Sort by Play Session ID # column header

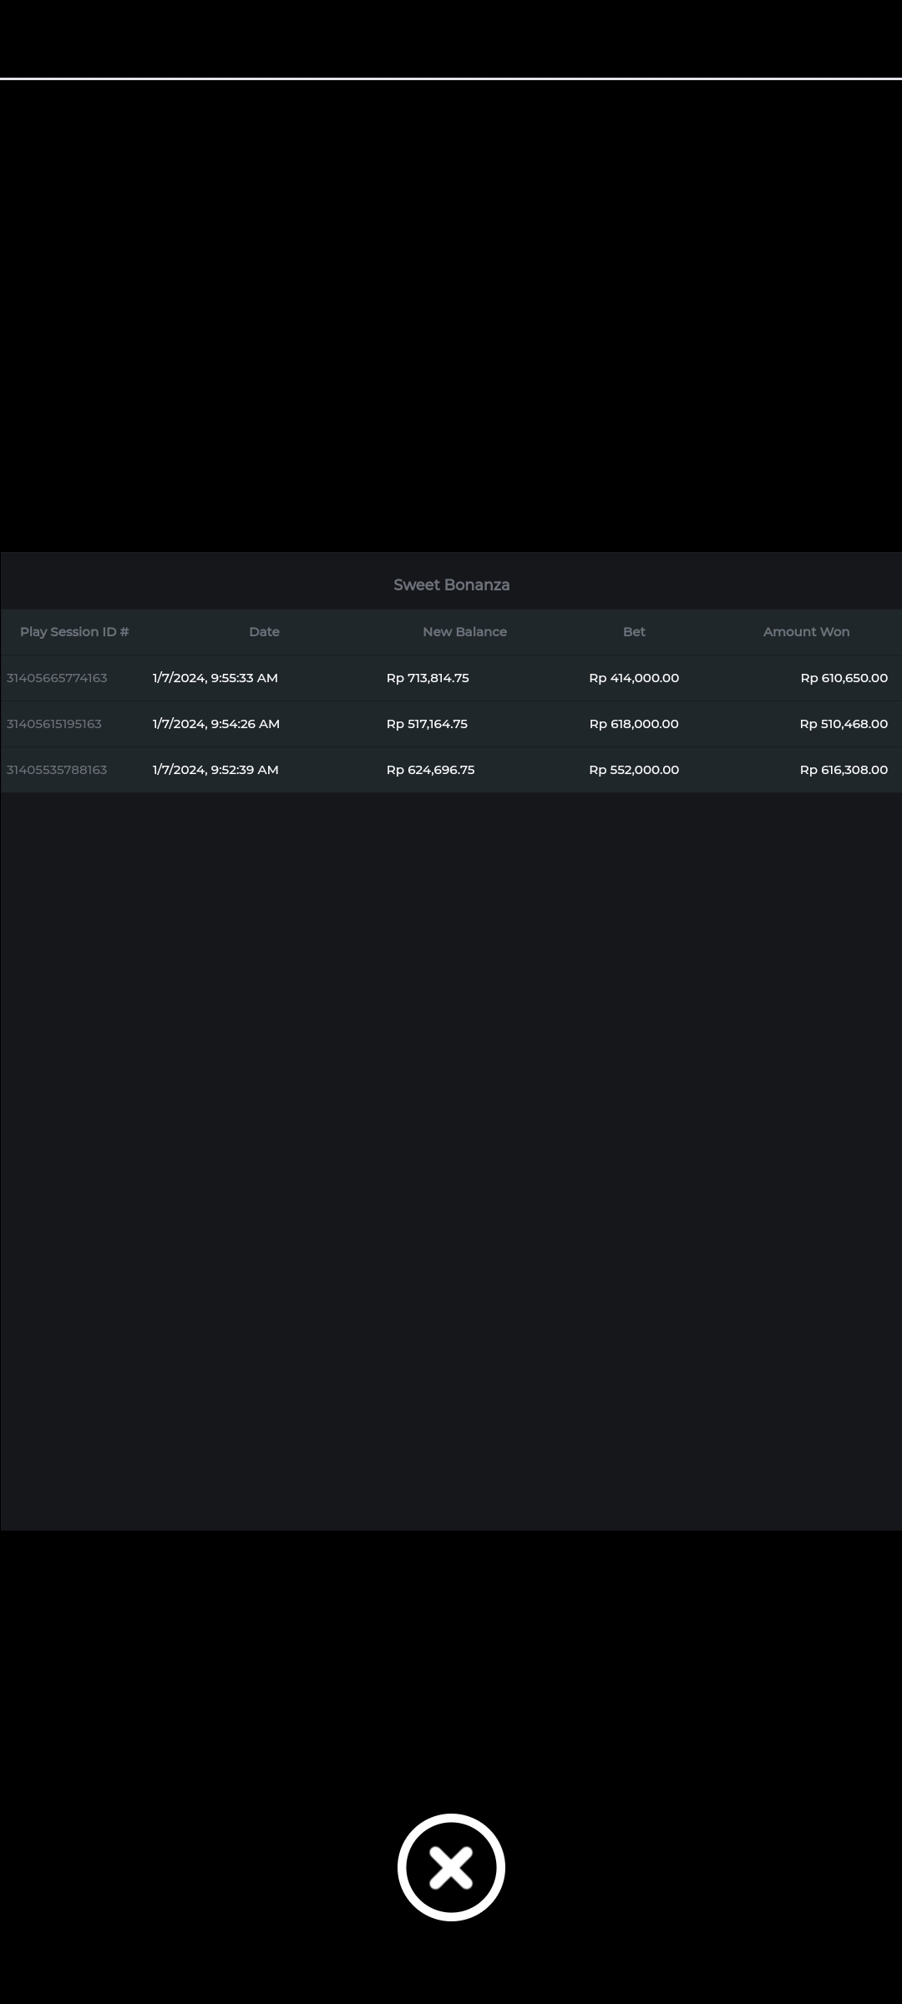click(x=74, y=632)
